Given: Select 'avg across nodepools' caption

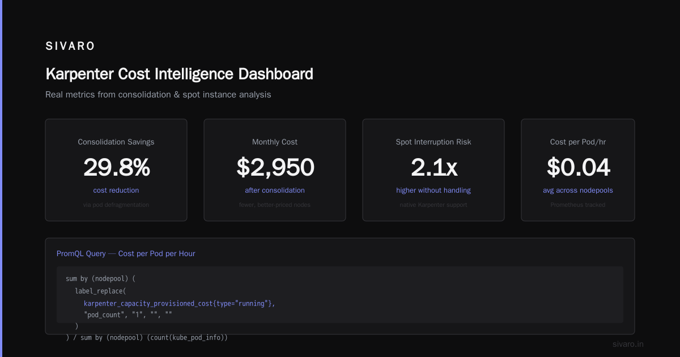Looking at the screenshot, I should point(578,190).
